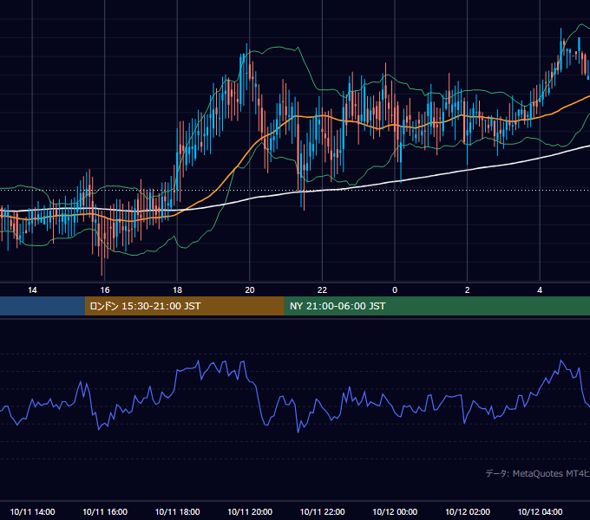The image size is (590, 520).
Task: Click the '20' hour axis label
Action: click(x=250, y=290)
